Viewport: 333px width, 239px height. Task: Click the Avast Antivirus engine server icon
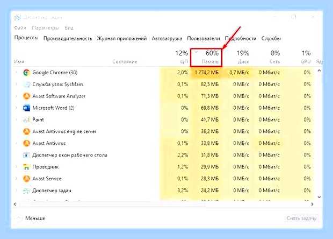(26, 131)
